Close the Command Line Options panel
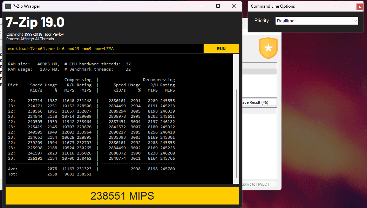 pos(360,7)
